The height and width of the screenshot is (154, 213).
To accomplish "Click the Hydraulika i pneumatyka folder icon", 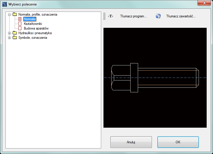I will [x=15, y=33].
